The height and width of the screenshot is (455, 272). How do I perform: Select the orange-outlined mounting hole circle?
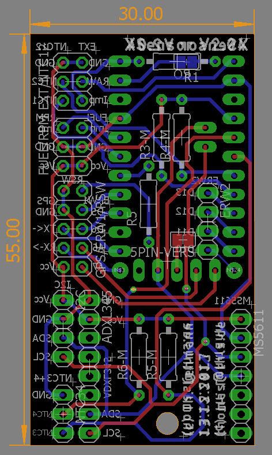(167, 423)
